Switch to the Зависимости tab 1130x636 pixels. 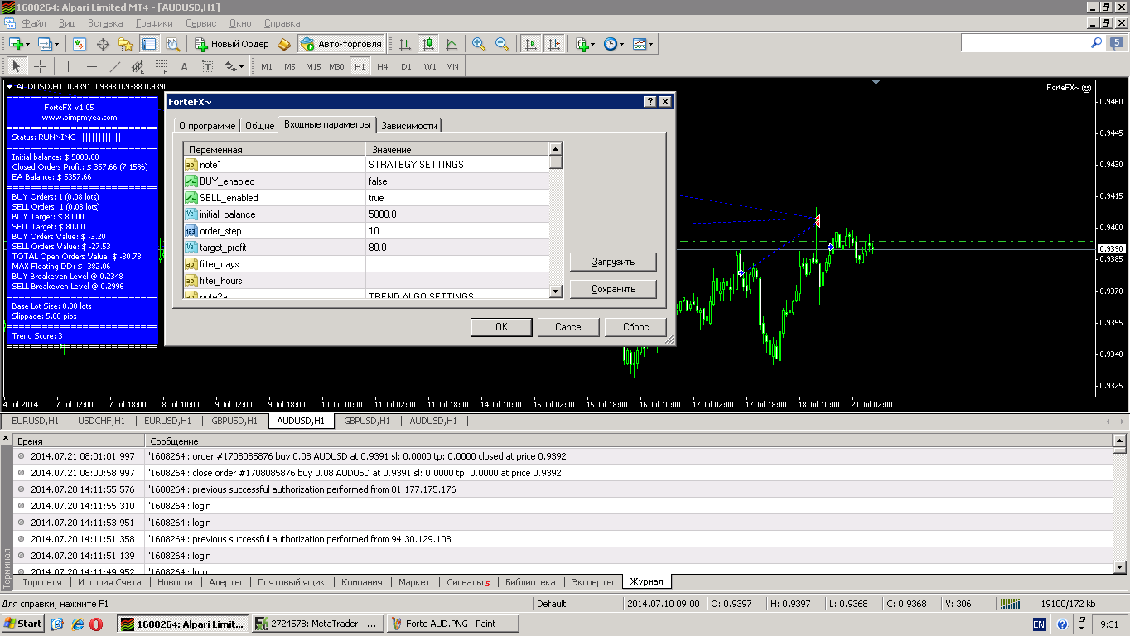click(x=409, y=126)
